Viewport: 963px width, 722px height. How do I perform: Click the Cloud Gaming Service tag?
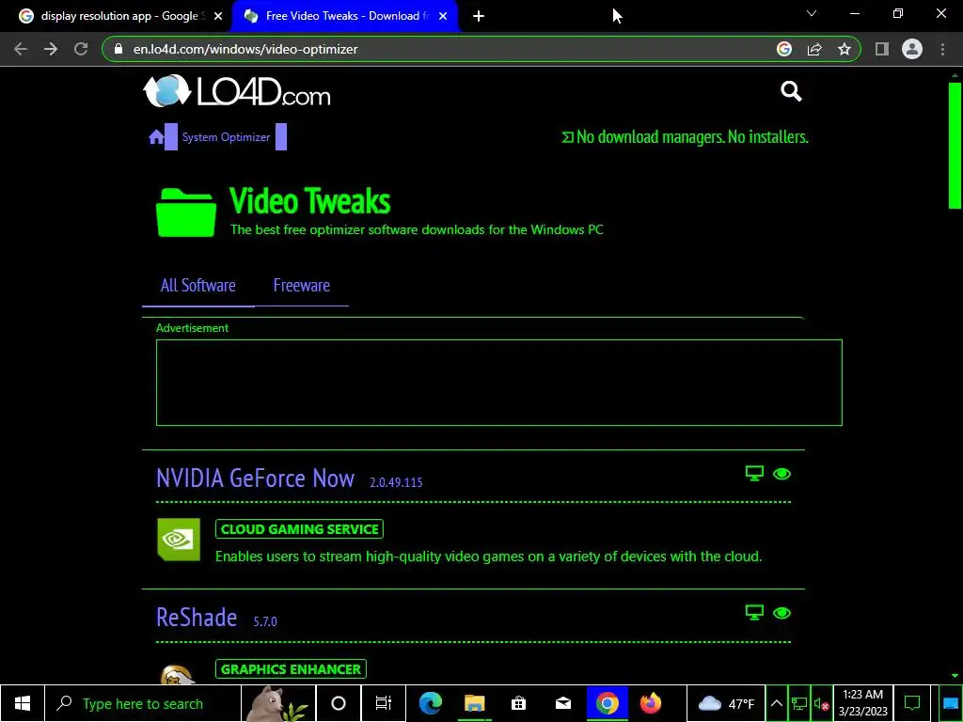pos(299,529)
